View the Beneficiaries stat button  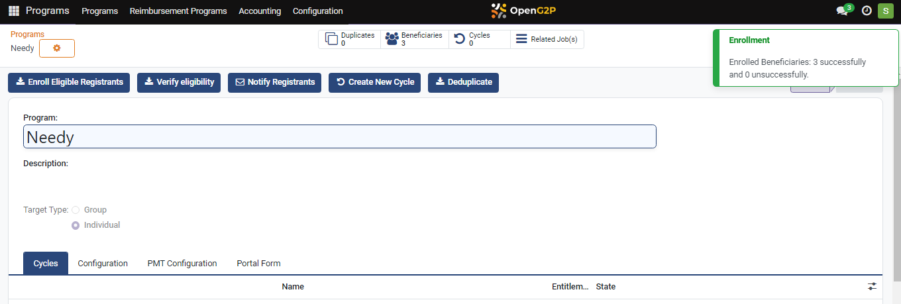click(x=414, y=40)
